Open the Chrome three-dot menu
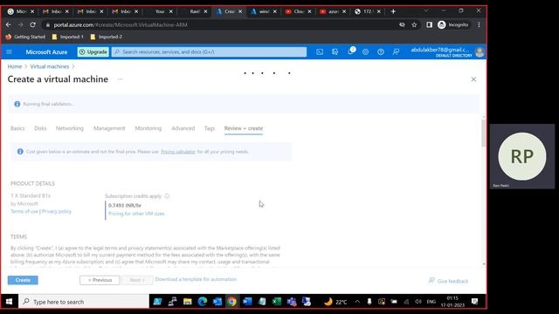This screenshot has height=314, width=559. [x=479, y=24]
